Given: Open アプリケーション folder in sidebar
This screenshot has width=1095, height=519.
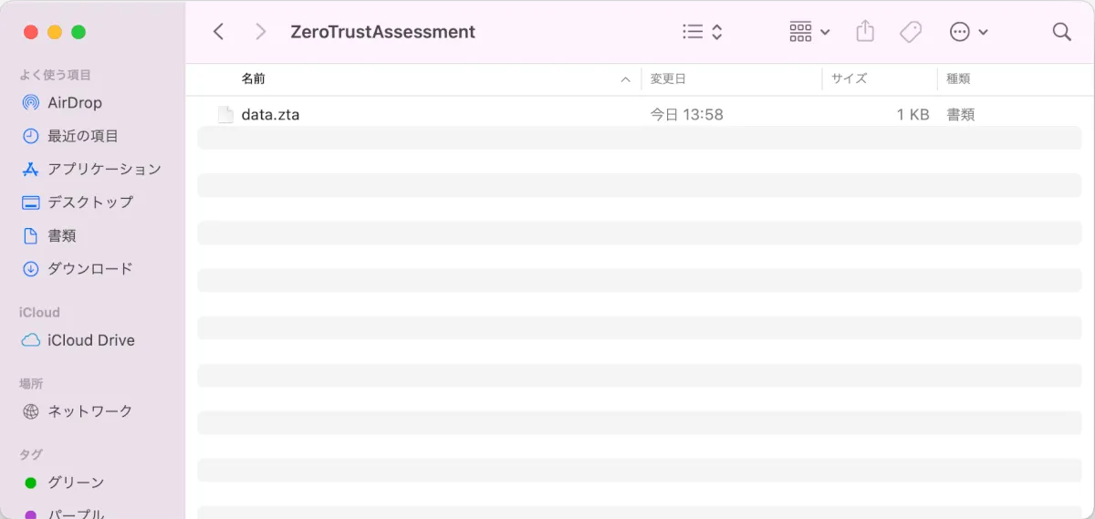Looking at the screenshot, I should pyautogui.click(x=103, y=169).
